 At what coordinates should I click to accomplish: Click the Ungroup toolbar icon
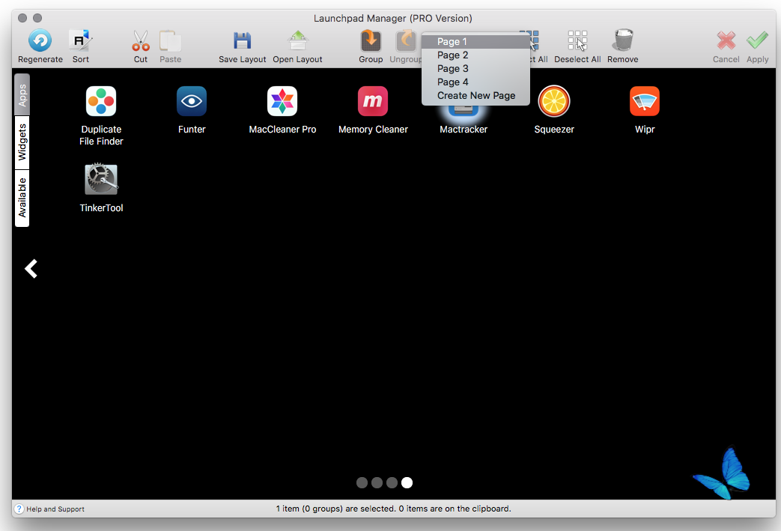(406, 41)
